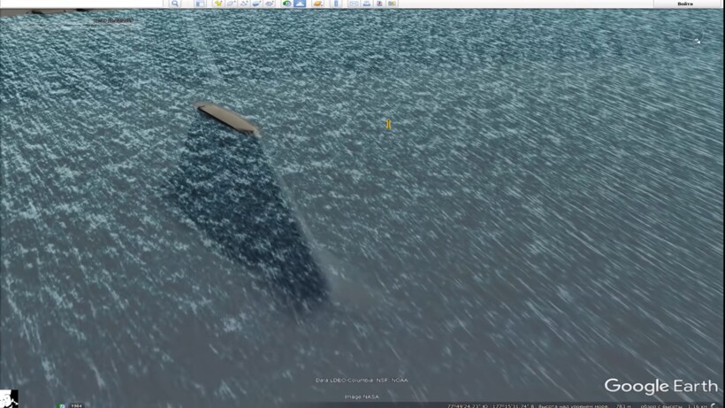This screenshot has width=725, height=408.
Task: Select the Add Path tool
Action: point(244,4)
